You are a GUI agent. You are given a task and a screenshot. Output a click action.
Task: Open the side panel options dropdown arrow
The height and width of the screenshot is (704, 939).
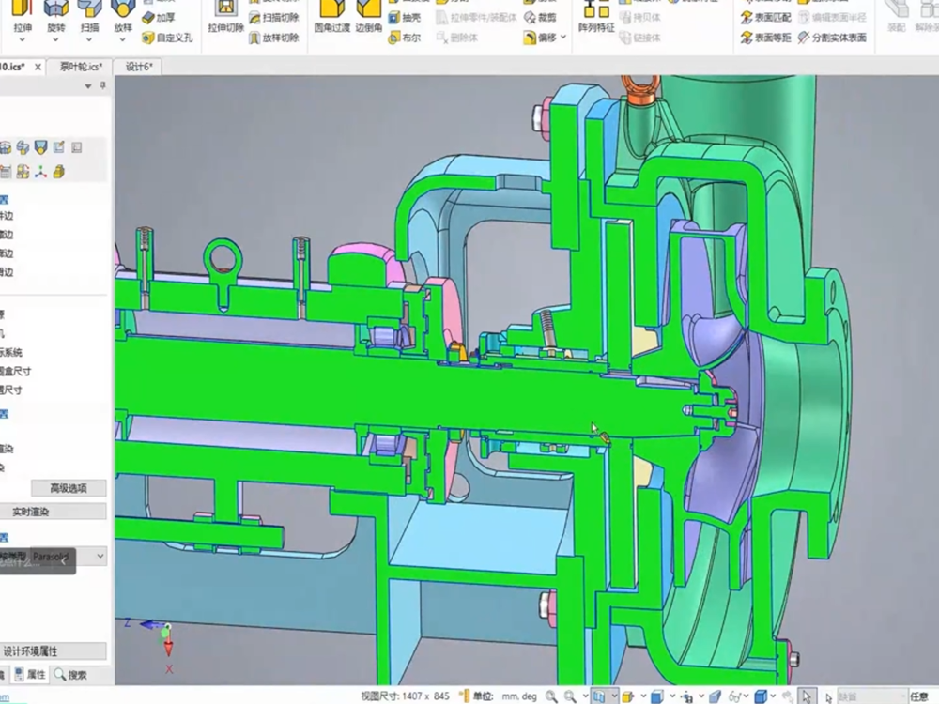coord(89,85)
